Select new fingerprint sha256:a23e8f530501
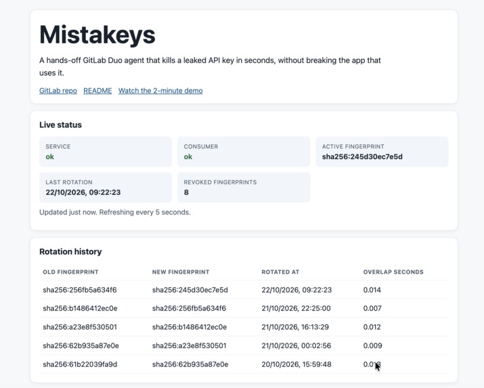This screenshot has height=388, width=484. [189, 346]
